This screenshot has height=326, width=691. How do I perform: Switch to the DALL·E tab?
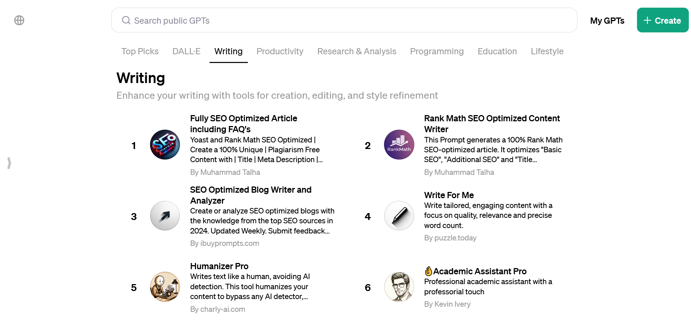tap(187, 51)
